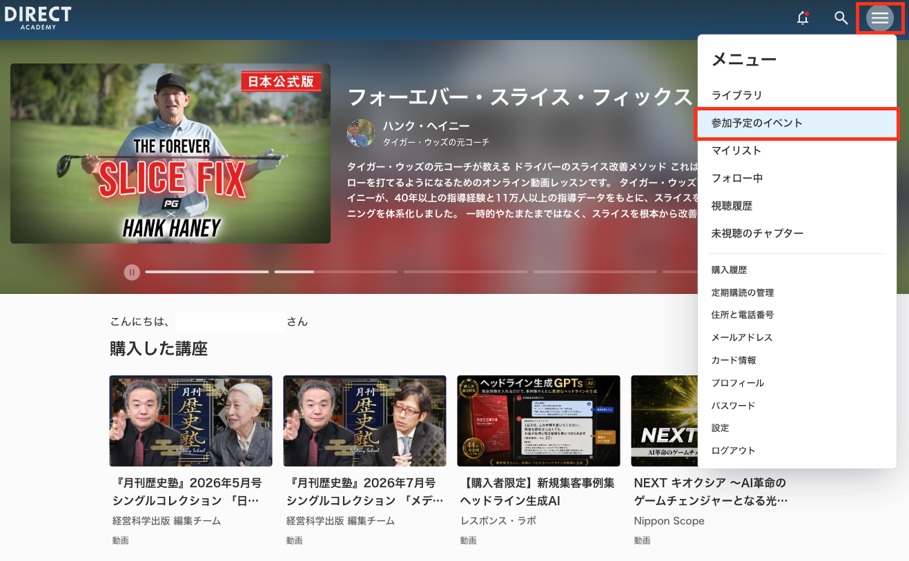This screenshot has width=909, height=561.
Task: Open フォロー中 from the menu
Action: pyautogui.click(x=797, y=178)
